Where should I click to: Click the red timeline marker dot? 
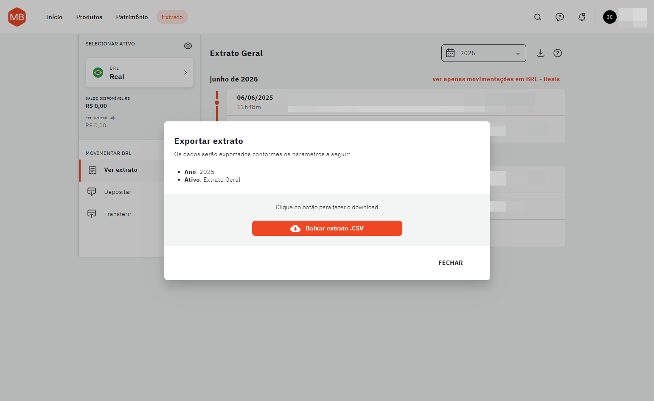(217, 103)
